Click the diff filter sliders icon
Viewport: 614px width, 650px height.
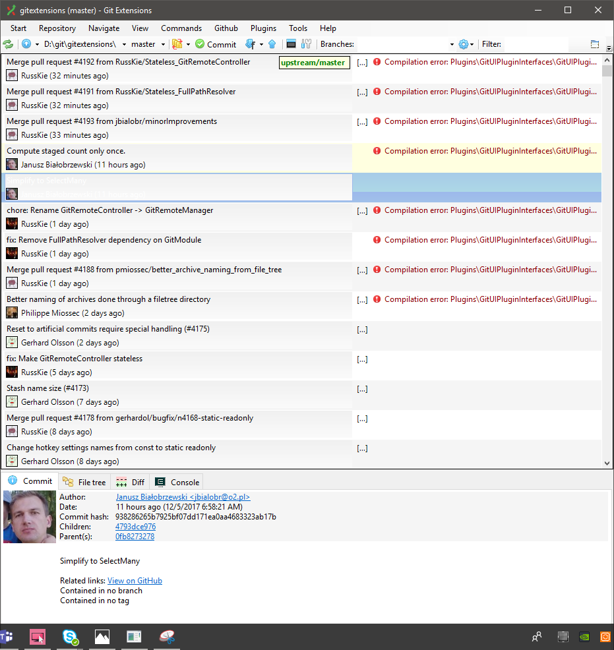305,44
